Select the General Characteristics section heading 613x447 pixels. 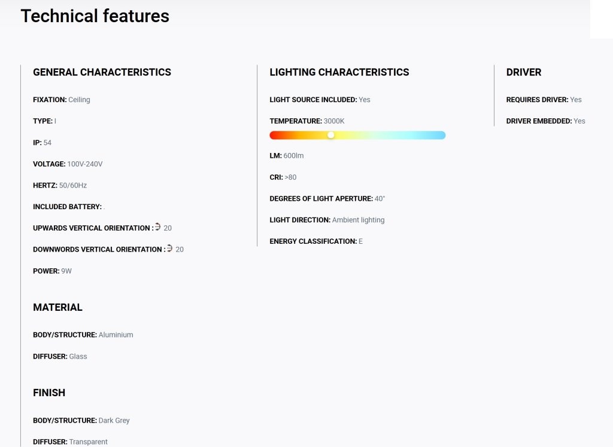(102, 72)
